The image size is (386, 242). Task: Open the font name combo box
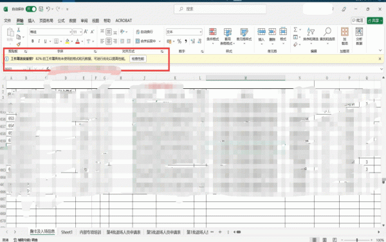pyautogui.click(x=51, y=32)
